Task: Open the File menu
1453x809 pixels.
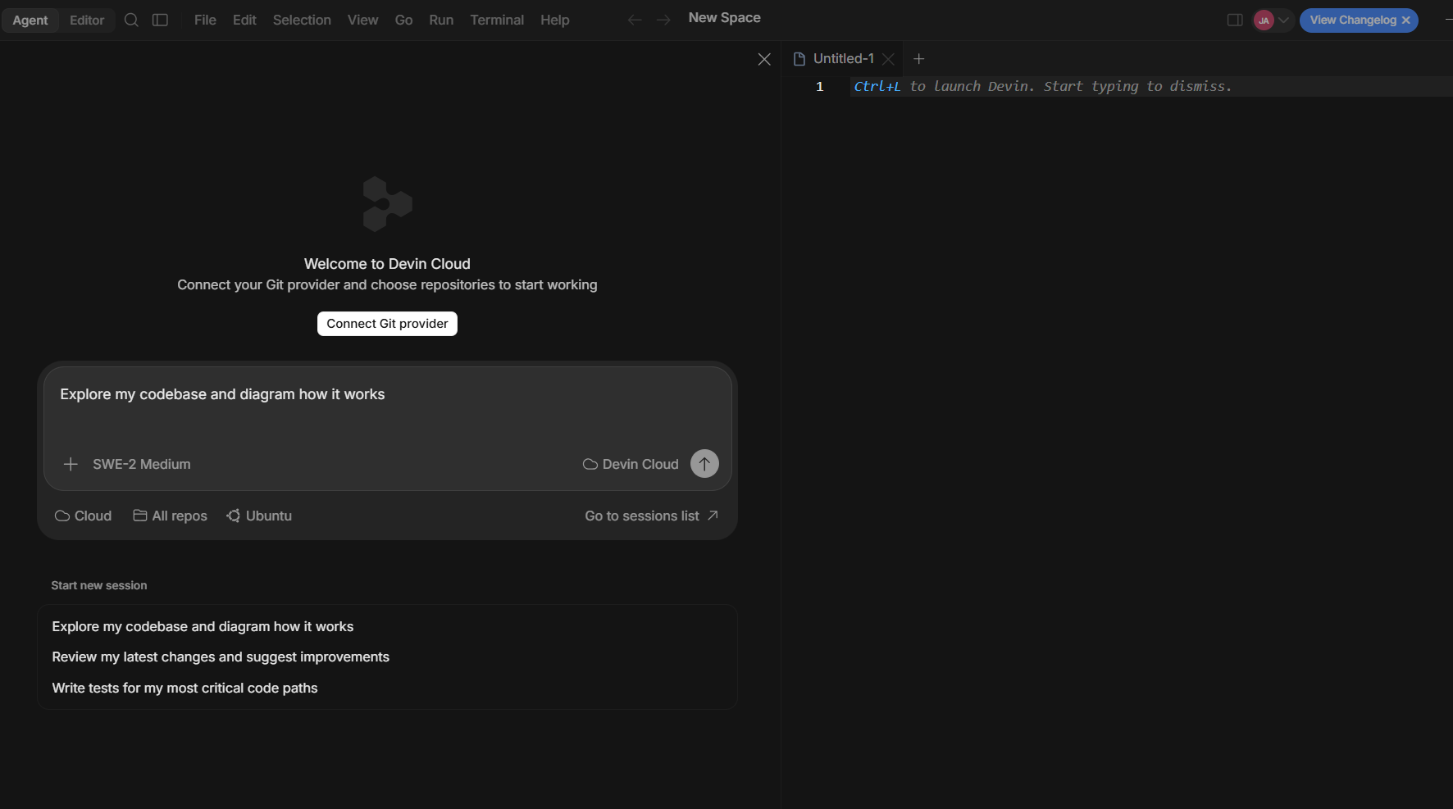Action: (x=205, y=20)
